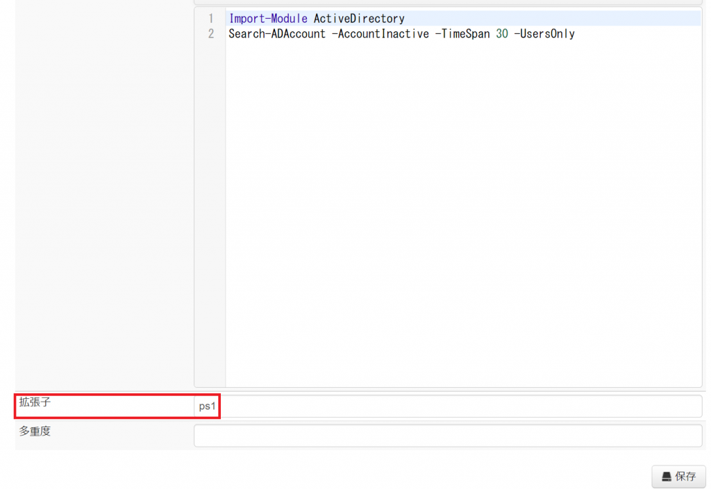Click the ps1 text in extension field
711x489 pixels.
[x=208, y=406]
